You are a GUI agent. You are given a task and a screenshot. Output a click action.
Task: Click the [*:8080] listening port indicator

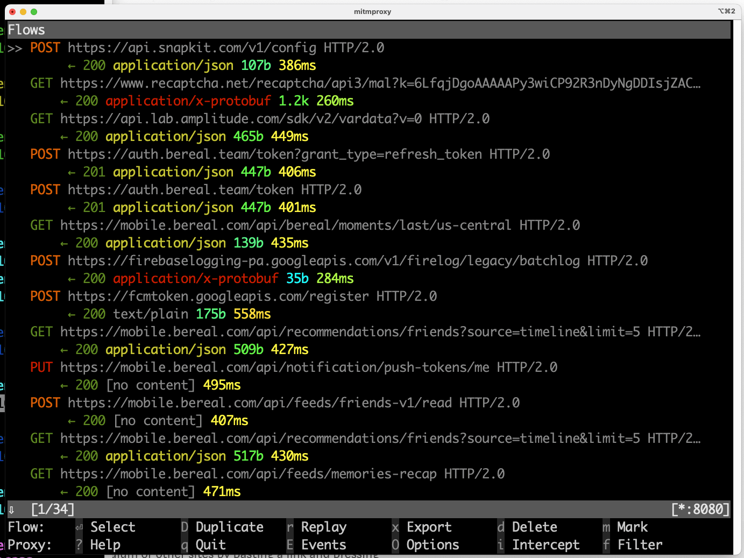(x=700, y=509)
